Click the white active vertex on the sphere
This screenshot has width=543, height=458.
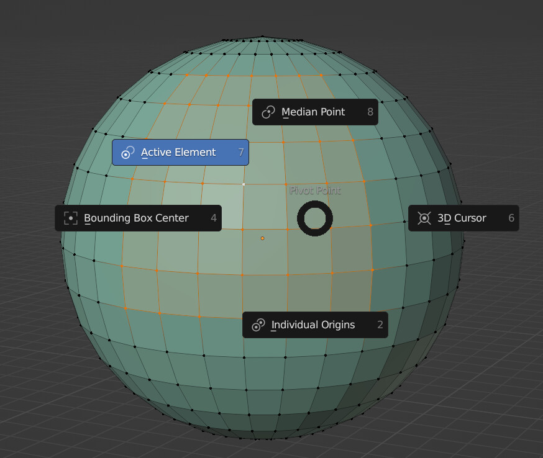coord(242,186)
